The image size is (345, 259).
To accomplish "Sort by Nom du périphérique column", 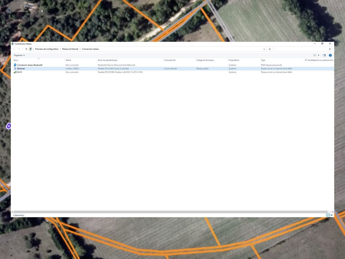I will click(x=107, y=60).
